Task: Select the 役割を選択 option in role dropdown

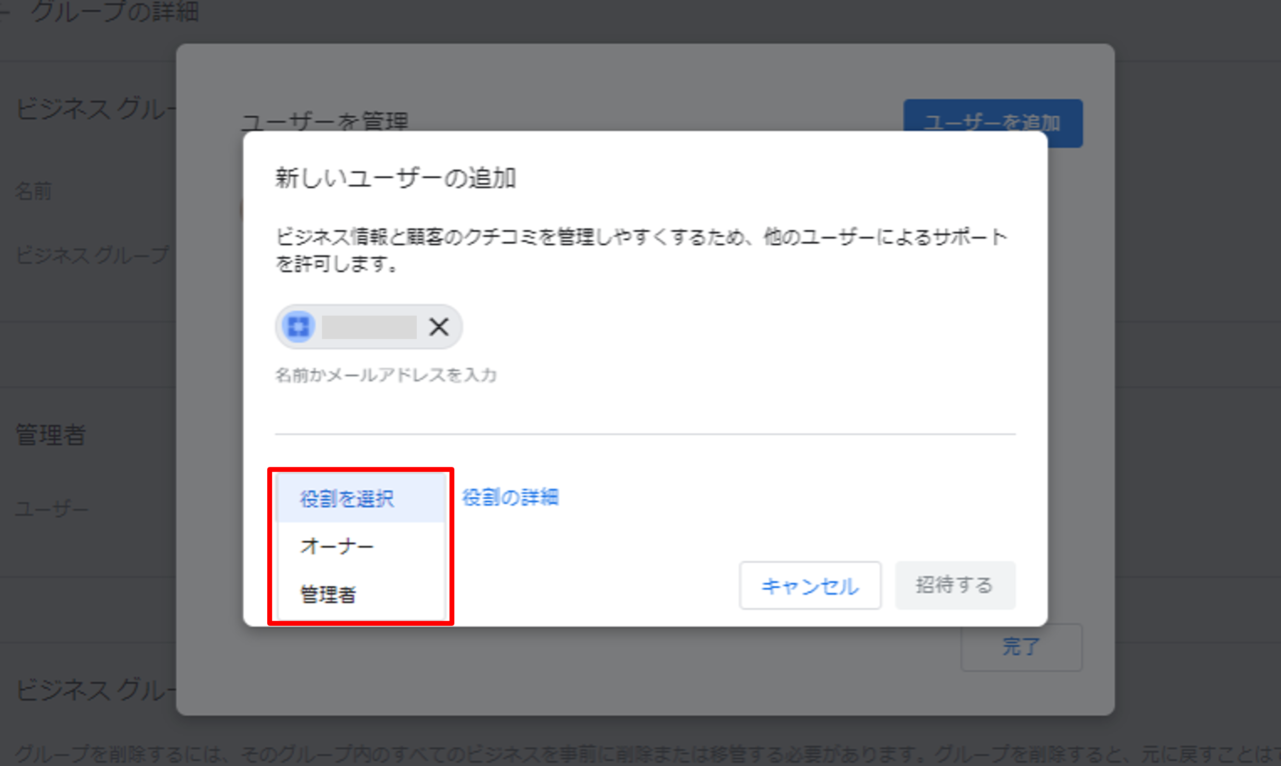Action: click(x=361, y=499)
